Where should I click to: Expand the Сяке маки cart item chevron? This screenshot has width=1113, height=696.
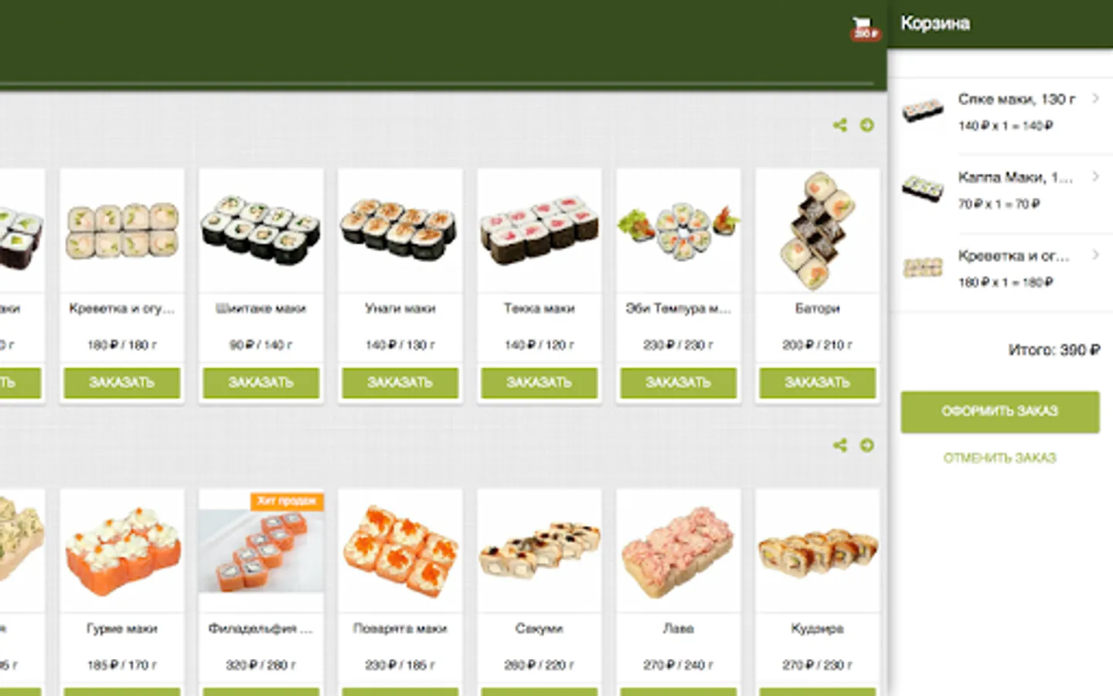[x=1095, y=98]
